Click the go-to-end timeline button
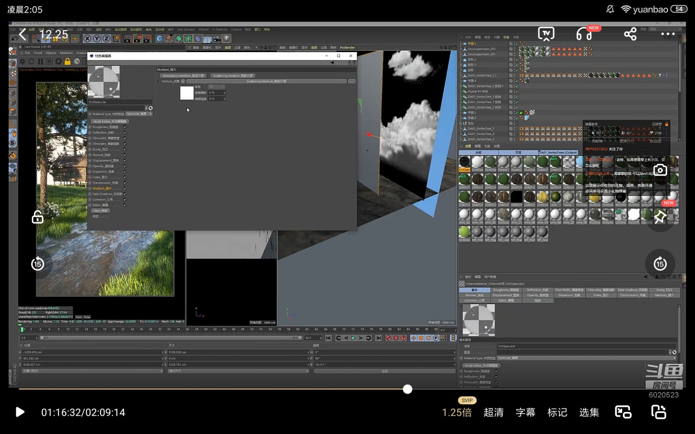 [378, 338]
